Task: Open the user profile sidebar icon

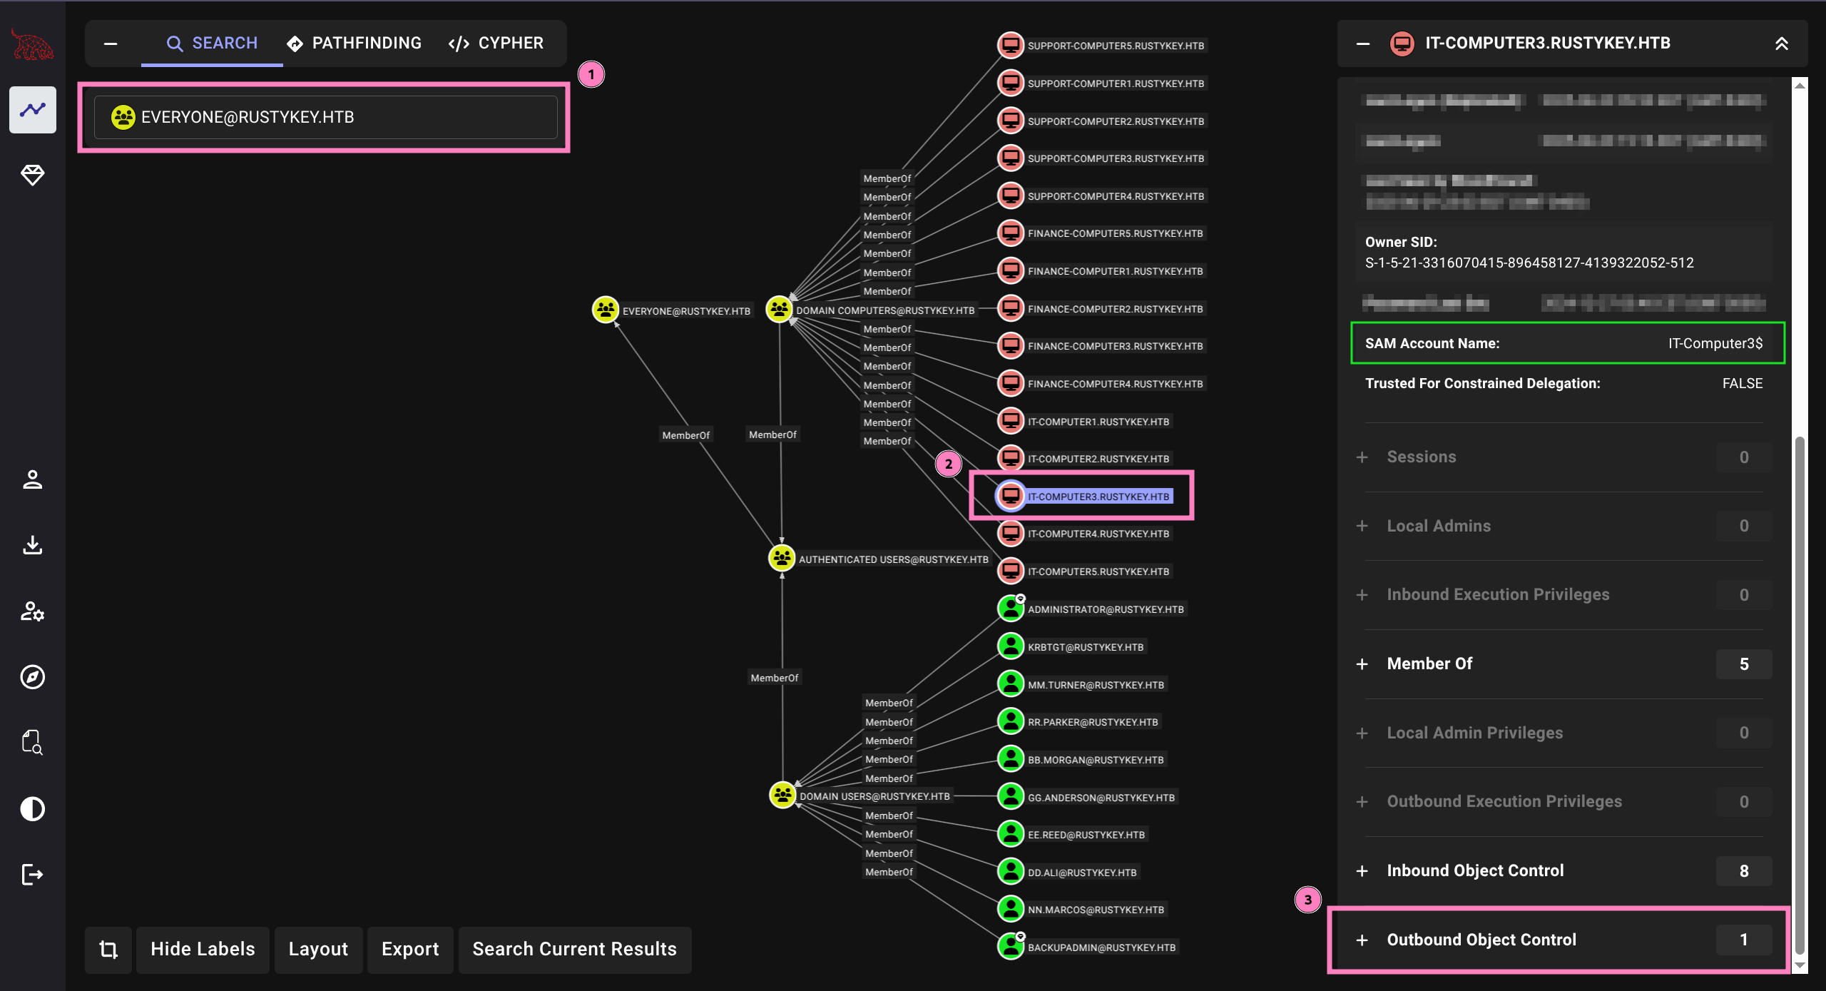Action: [x=33, y=479]
